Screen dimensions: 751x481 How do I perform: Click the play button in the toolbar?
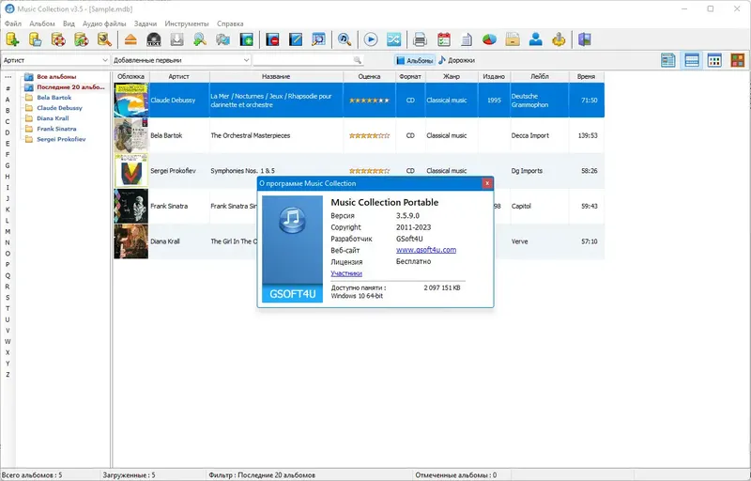point(371,39)
